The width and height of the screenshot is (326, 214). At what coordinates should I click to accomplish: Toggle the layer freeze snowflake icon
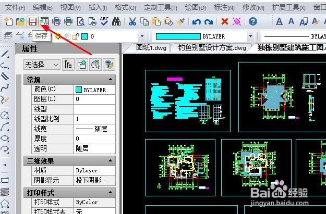[67, 36]
